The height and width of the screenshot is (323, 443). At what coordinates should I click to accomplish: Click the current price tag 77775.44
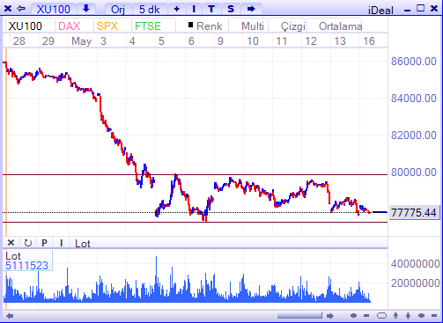click(x=414, y=212)
